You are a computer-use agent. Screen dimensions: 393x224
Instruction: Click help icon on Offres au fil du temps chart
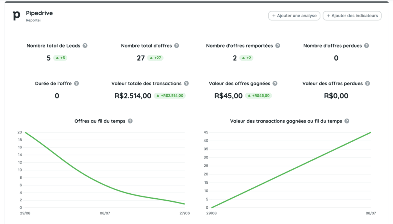click(x=130, y=121)
